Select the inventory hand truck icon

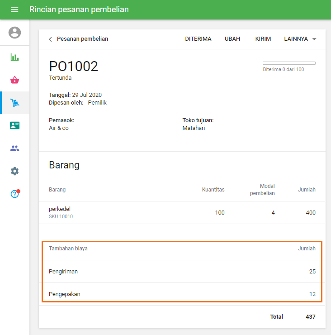pos(15,103)
